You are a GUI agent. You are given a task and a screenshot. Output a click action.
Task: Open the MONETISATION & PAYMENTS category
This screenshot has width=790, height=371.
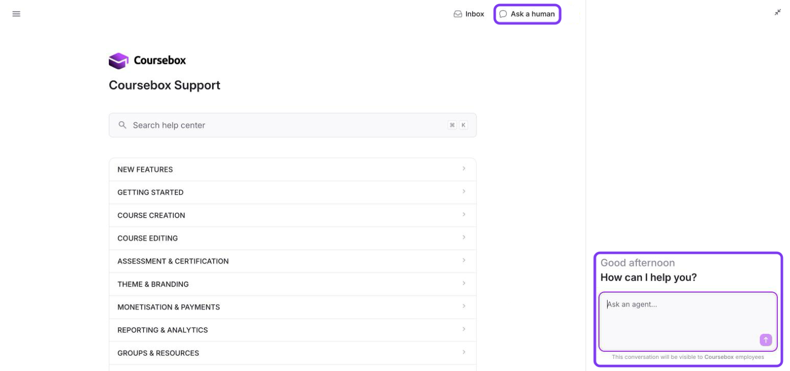(293, 307)
